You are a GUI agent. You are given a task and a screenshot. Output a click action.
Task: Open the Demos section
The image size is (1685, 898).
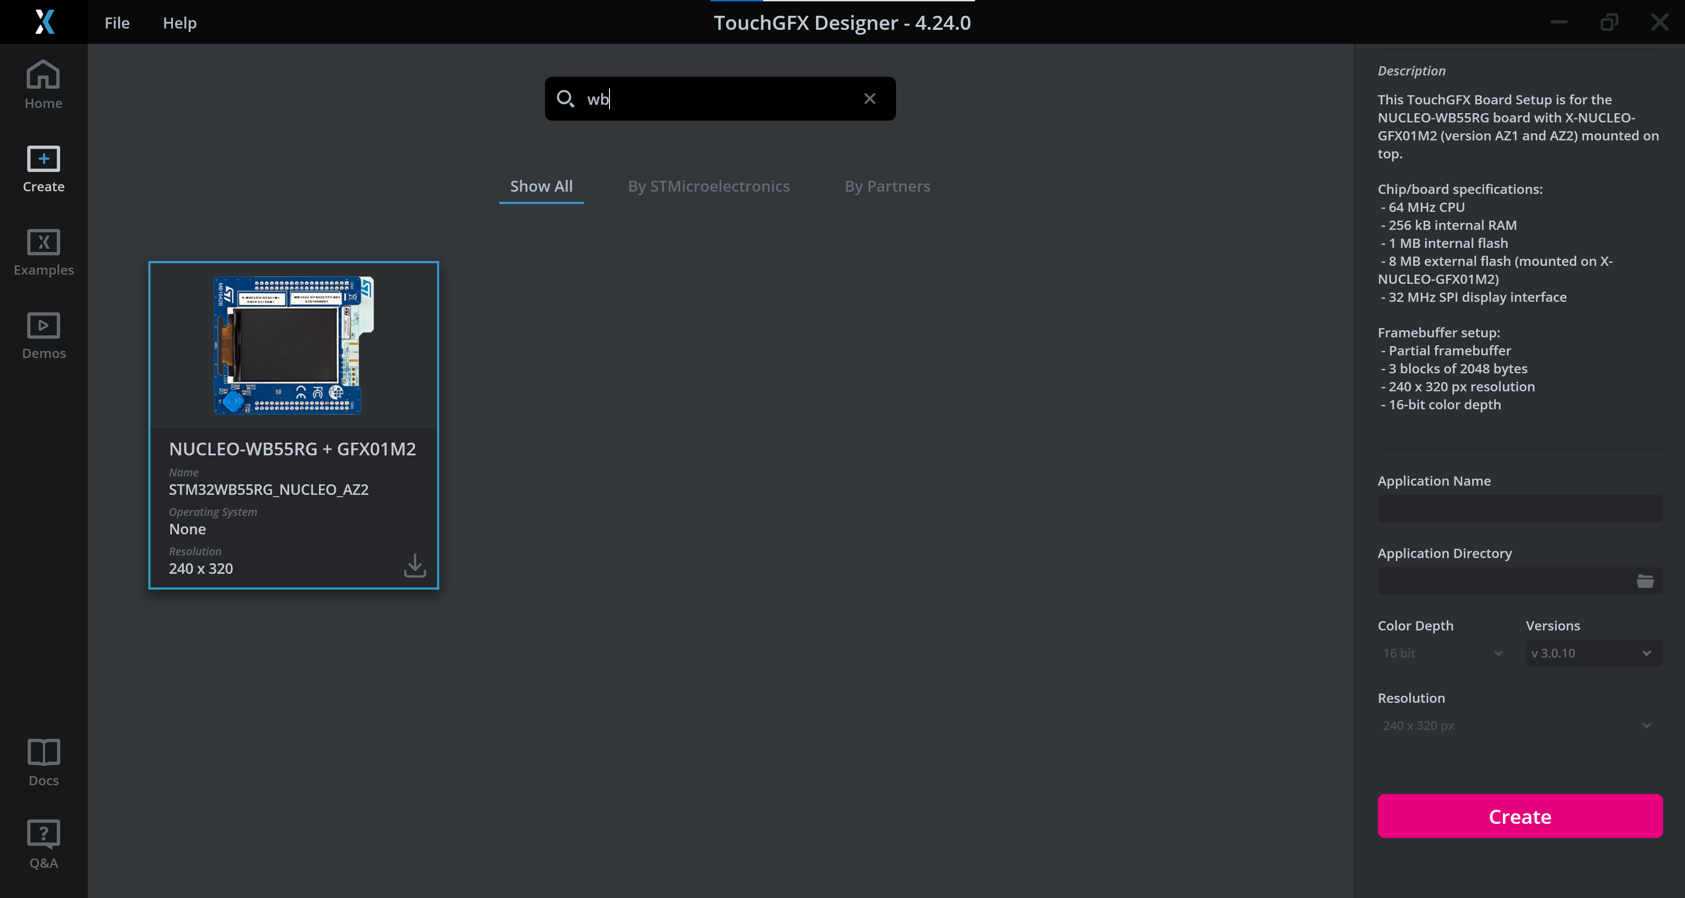[x=43, y=335]
